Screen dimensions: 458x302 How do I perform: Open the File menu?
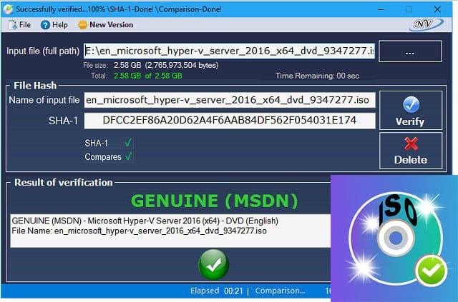19,25
